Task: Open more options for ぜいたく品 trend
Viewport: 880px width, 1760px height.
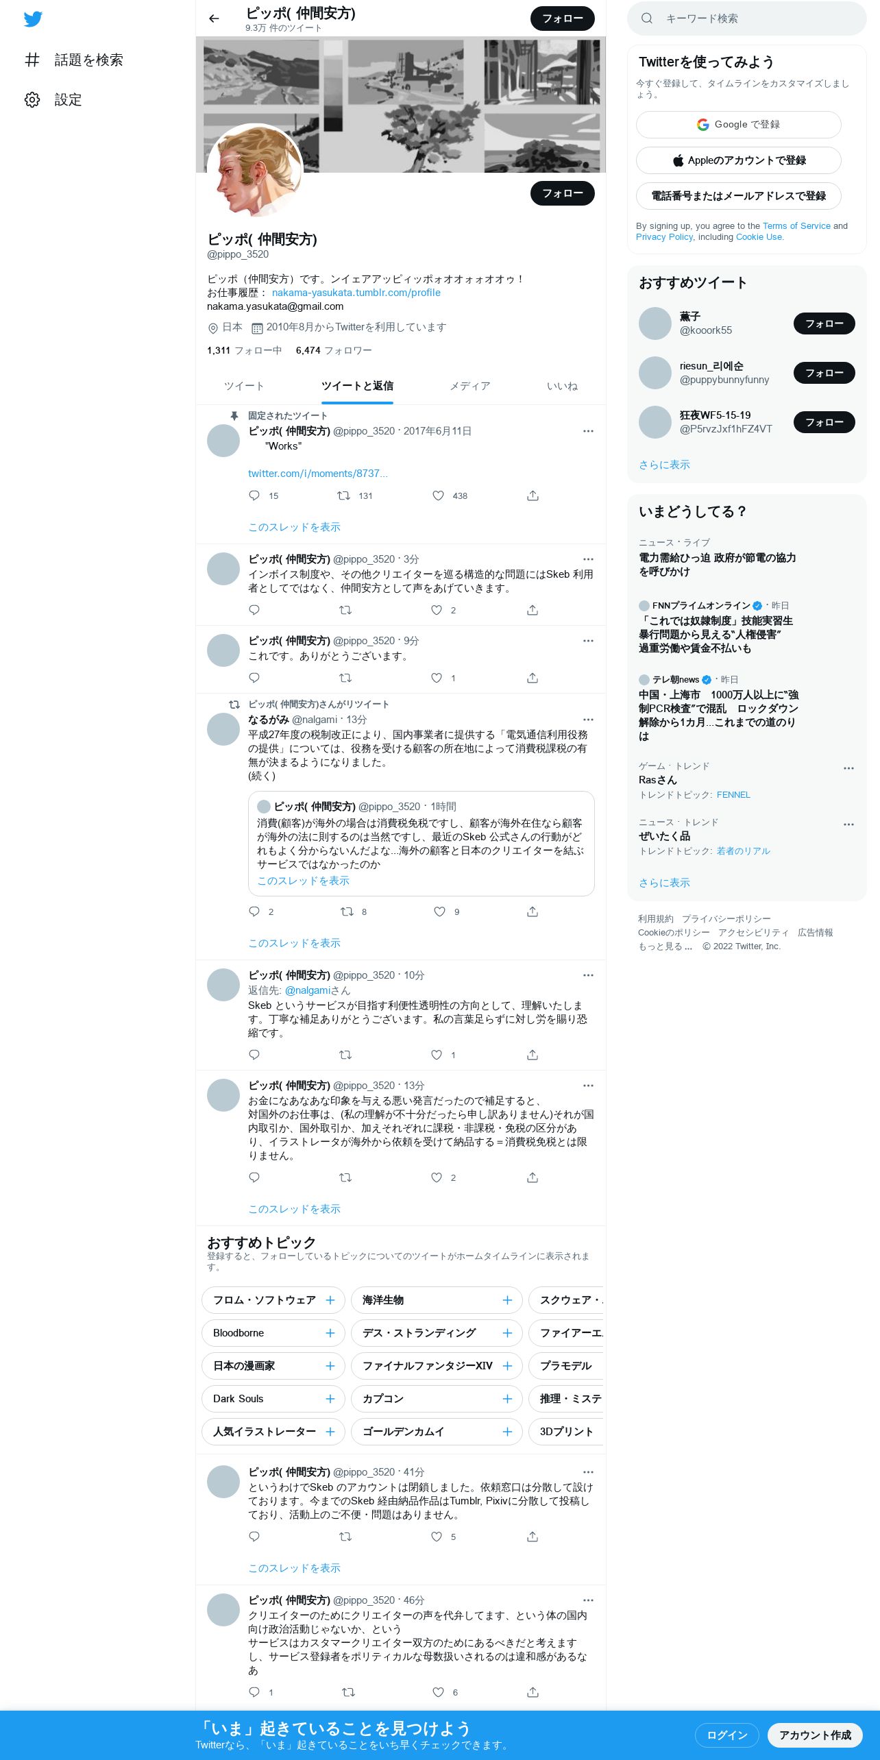Action: click(848, 824)
